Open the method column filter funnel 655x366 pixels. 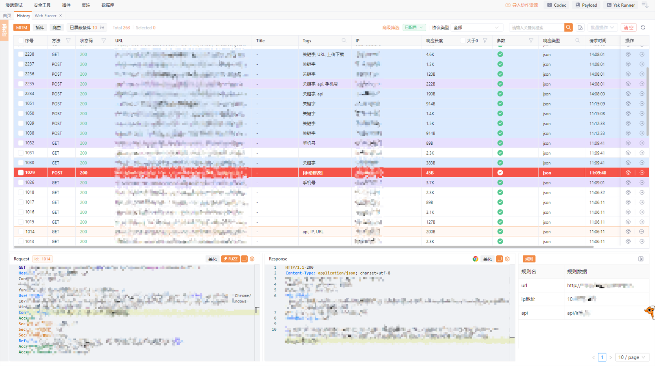[69, 40]
